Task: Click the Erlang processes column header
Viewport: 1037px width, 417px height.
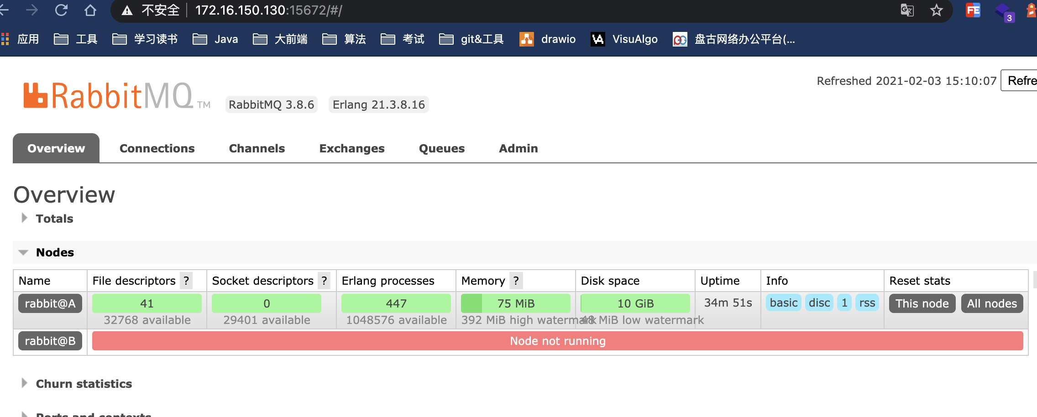Action: (388, 281)
